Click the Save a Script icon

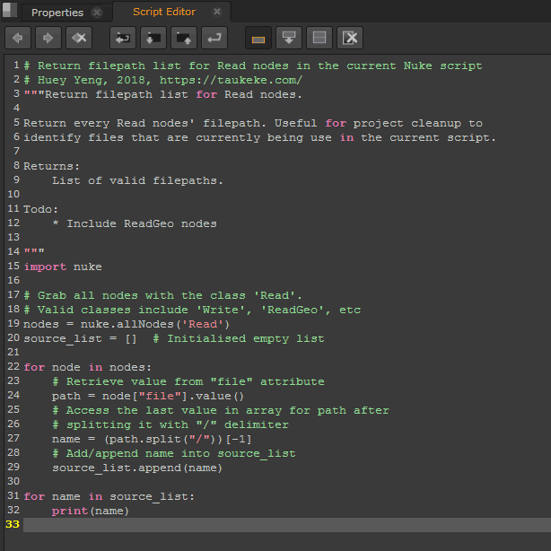coord(184,38)
